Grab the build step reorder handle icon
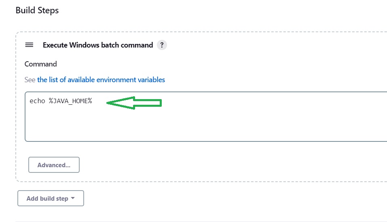This screenshot has height=222, width=387. coord(29,45)
